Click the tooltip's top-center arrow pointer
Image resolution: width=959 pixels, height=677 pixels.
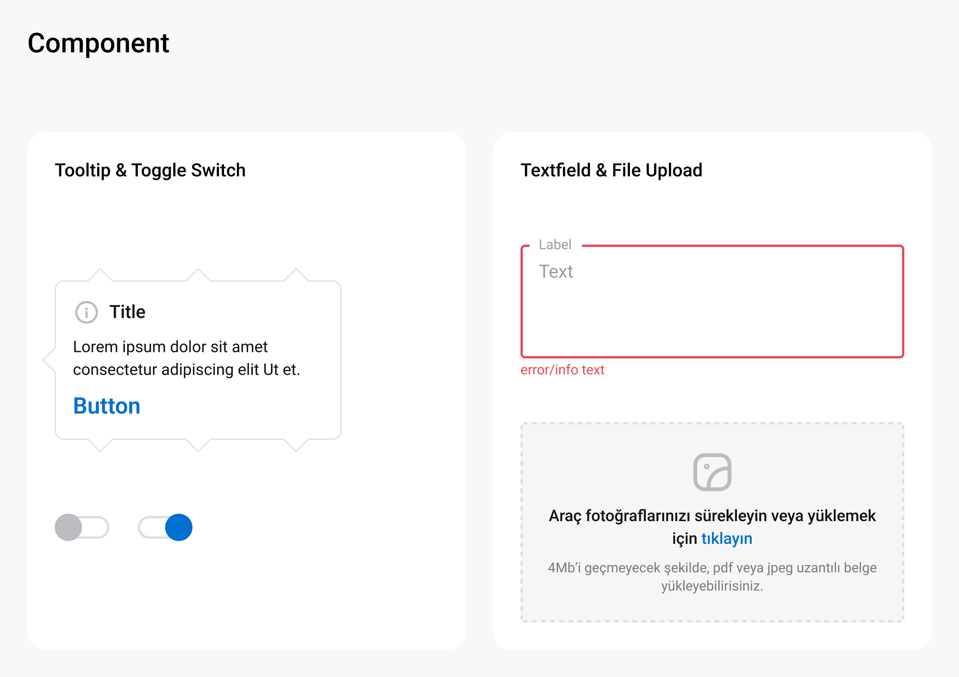coord(198,275)
